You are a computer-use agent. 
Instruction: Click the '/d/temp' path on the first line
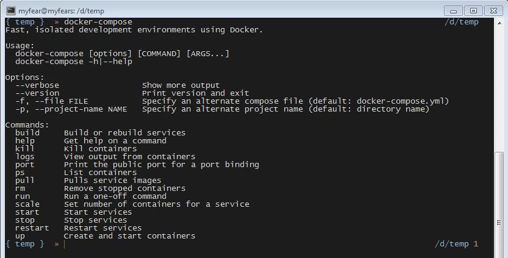(461, 22)
